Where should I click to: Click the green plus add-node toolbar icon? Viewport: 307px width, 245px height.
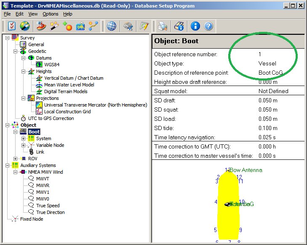click(67, 26)
